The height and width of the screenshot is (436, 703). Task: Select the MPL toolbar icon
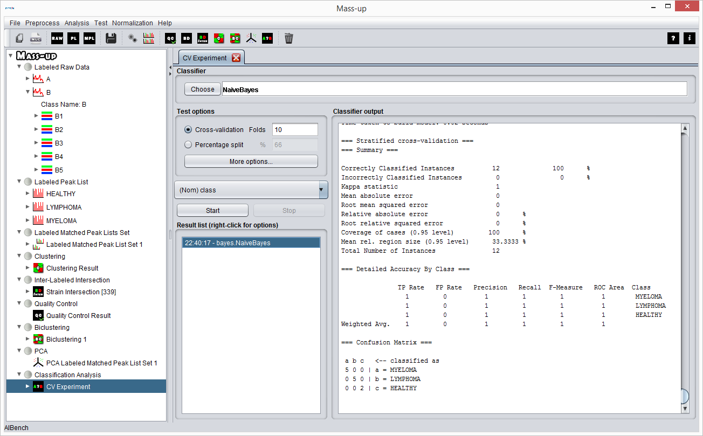point(89,38)
